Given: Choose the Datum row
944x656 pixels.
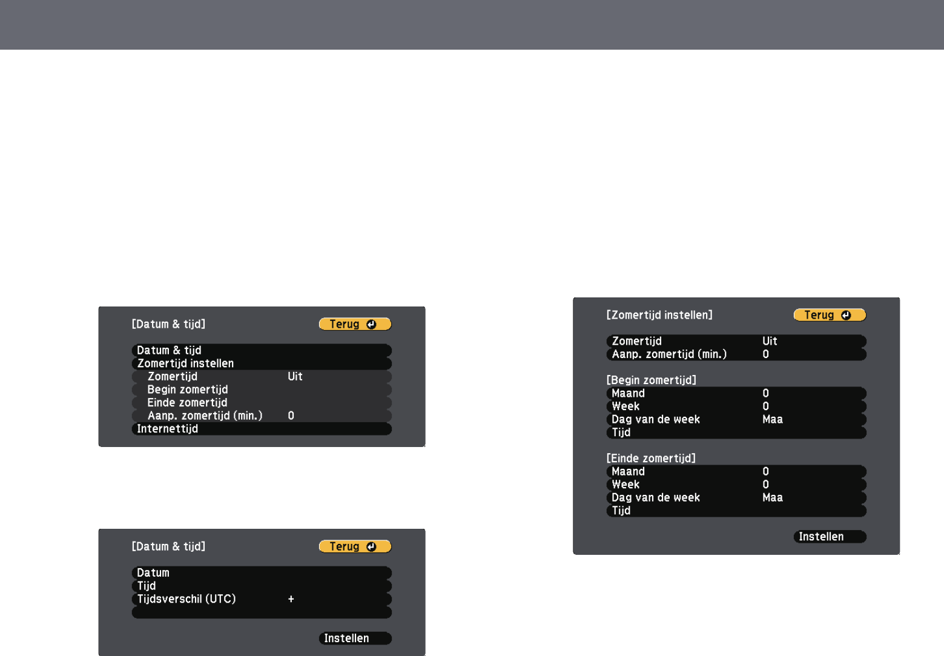Looking at the screenshot, I should pos(261,573).
